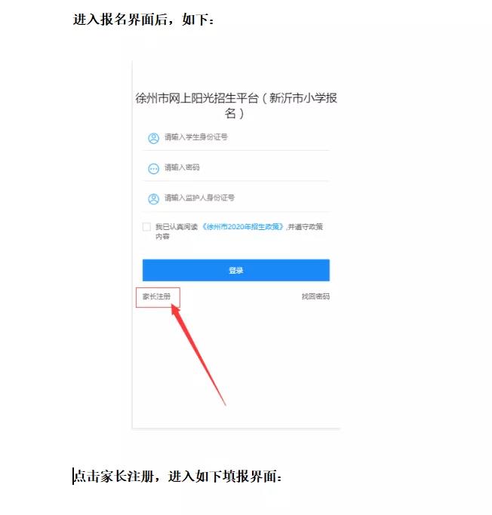Focus the 请输入学生身份证号 field
This screenshot has height=515, width=492.
(x=236, y=138)
